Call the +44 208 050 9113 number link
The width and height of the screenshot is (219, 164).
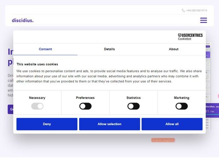[x=197, y=10]
